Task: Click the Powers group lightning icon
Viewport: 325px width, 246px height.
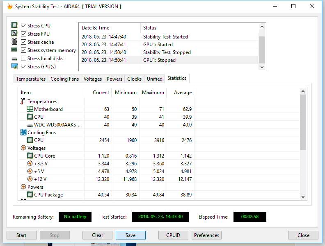Action: (23, 187)
